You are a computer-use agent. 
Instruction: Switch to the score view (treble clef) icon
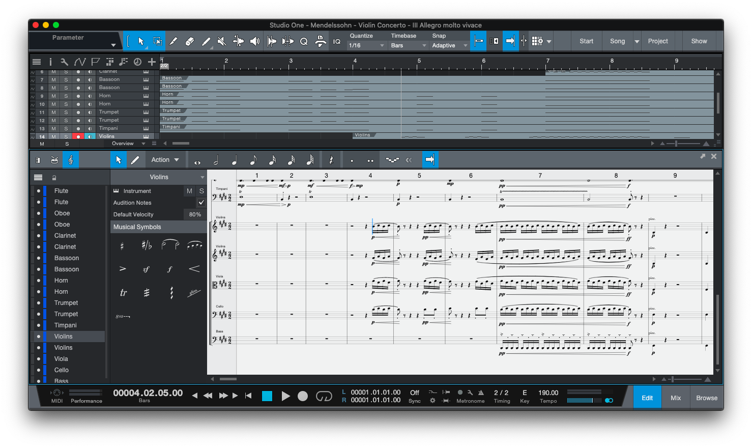pyautogui.click(x=71, y=160)
